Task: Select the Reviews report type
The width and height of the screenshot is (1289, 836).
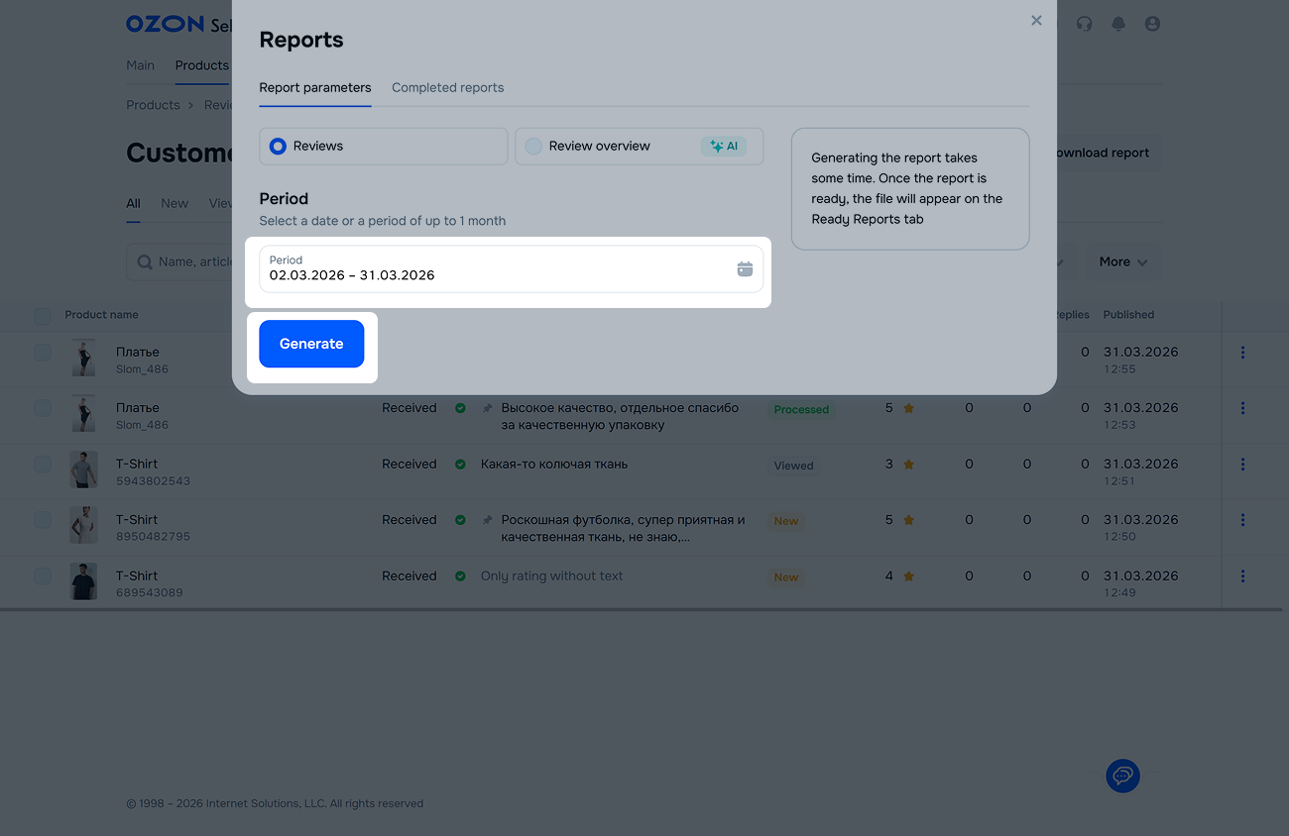Action: 279,147
